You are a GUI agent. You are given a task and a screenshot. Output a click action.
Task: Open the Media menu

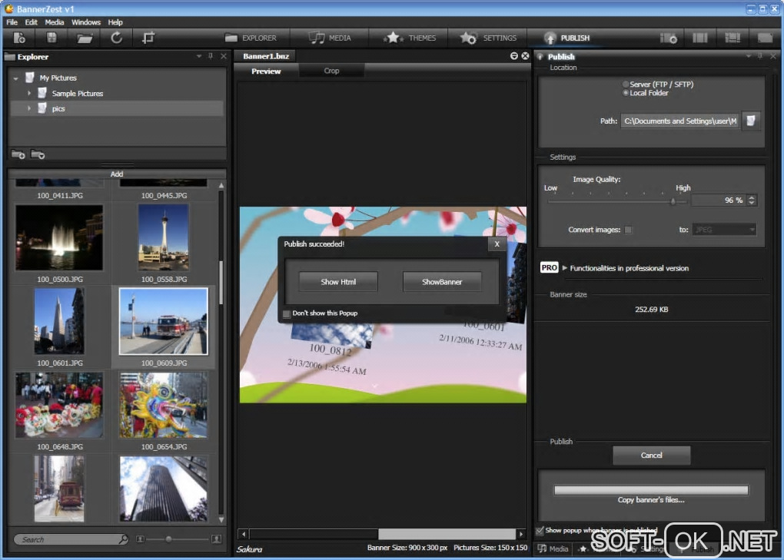pos(54,22)
